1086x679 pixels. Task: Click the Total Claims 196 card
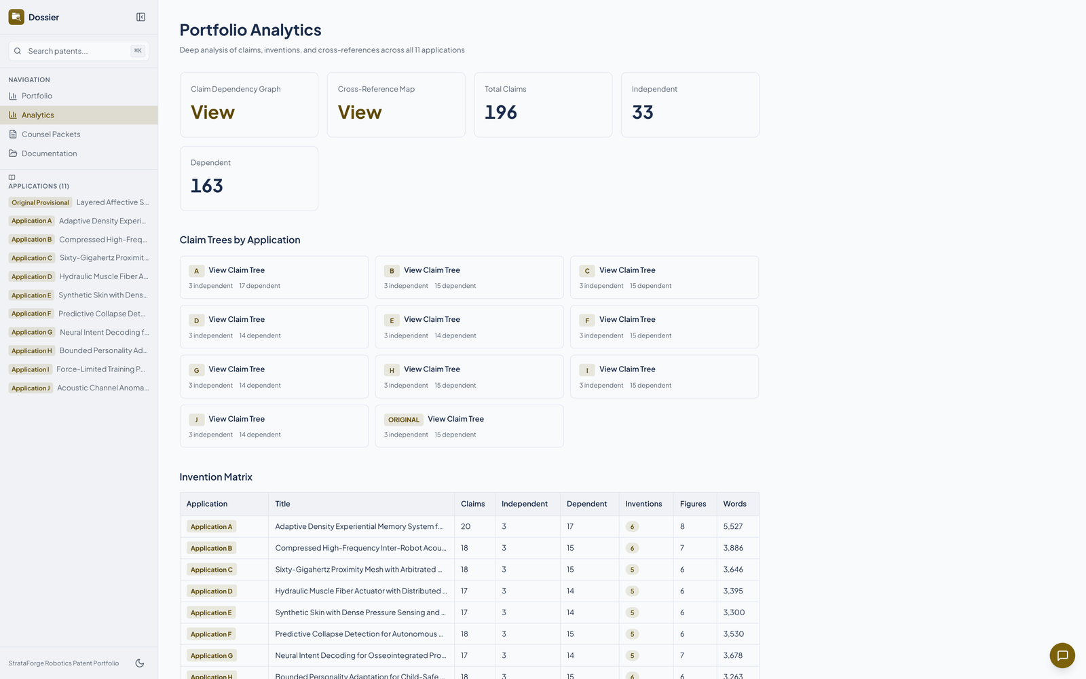pos(543,105)
